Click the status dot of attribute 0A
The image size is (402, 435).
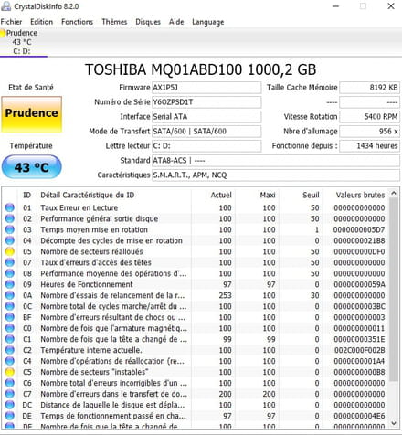pos(10,295)
